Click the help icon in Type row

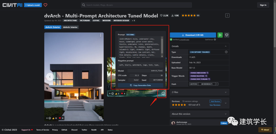click(x=226, y=52)
